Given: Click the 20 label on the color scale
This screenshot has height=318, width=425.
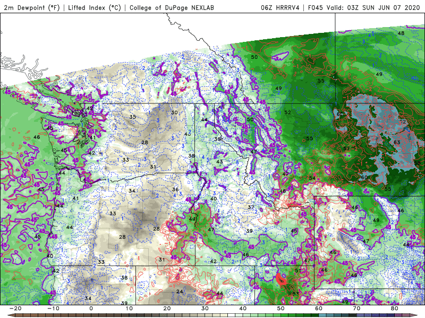Looking at the screenshot, I should [x=167, y=308].
